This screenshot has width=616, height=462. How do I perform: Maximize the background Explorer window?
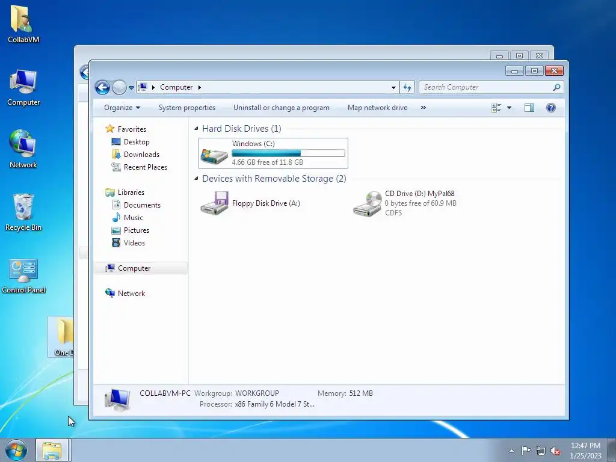click(x=519, y=55)
